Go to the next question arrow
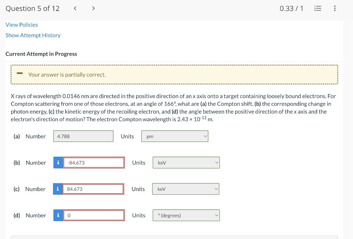The height and width of the screenshot is (239, 353). (93, 8)
